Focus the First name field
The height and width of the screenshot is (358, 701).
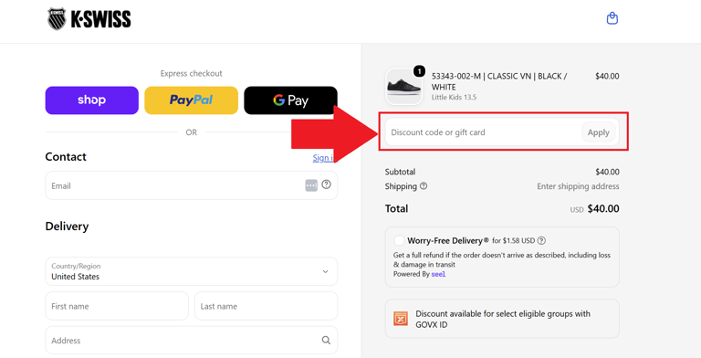pyautogui.click(x=117, y=306)
